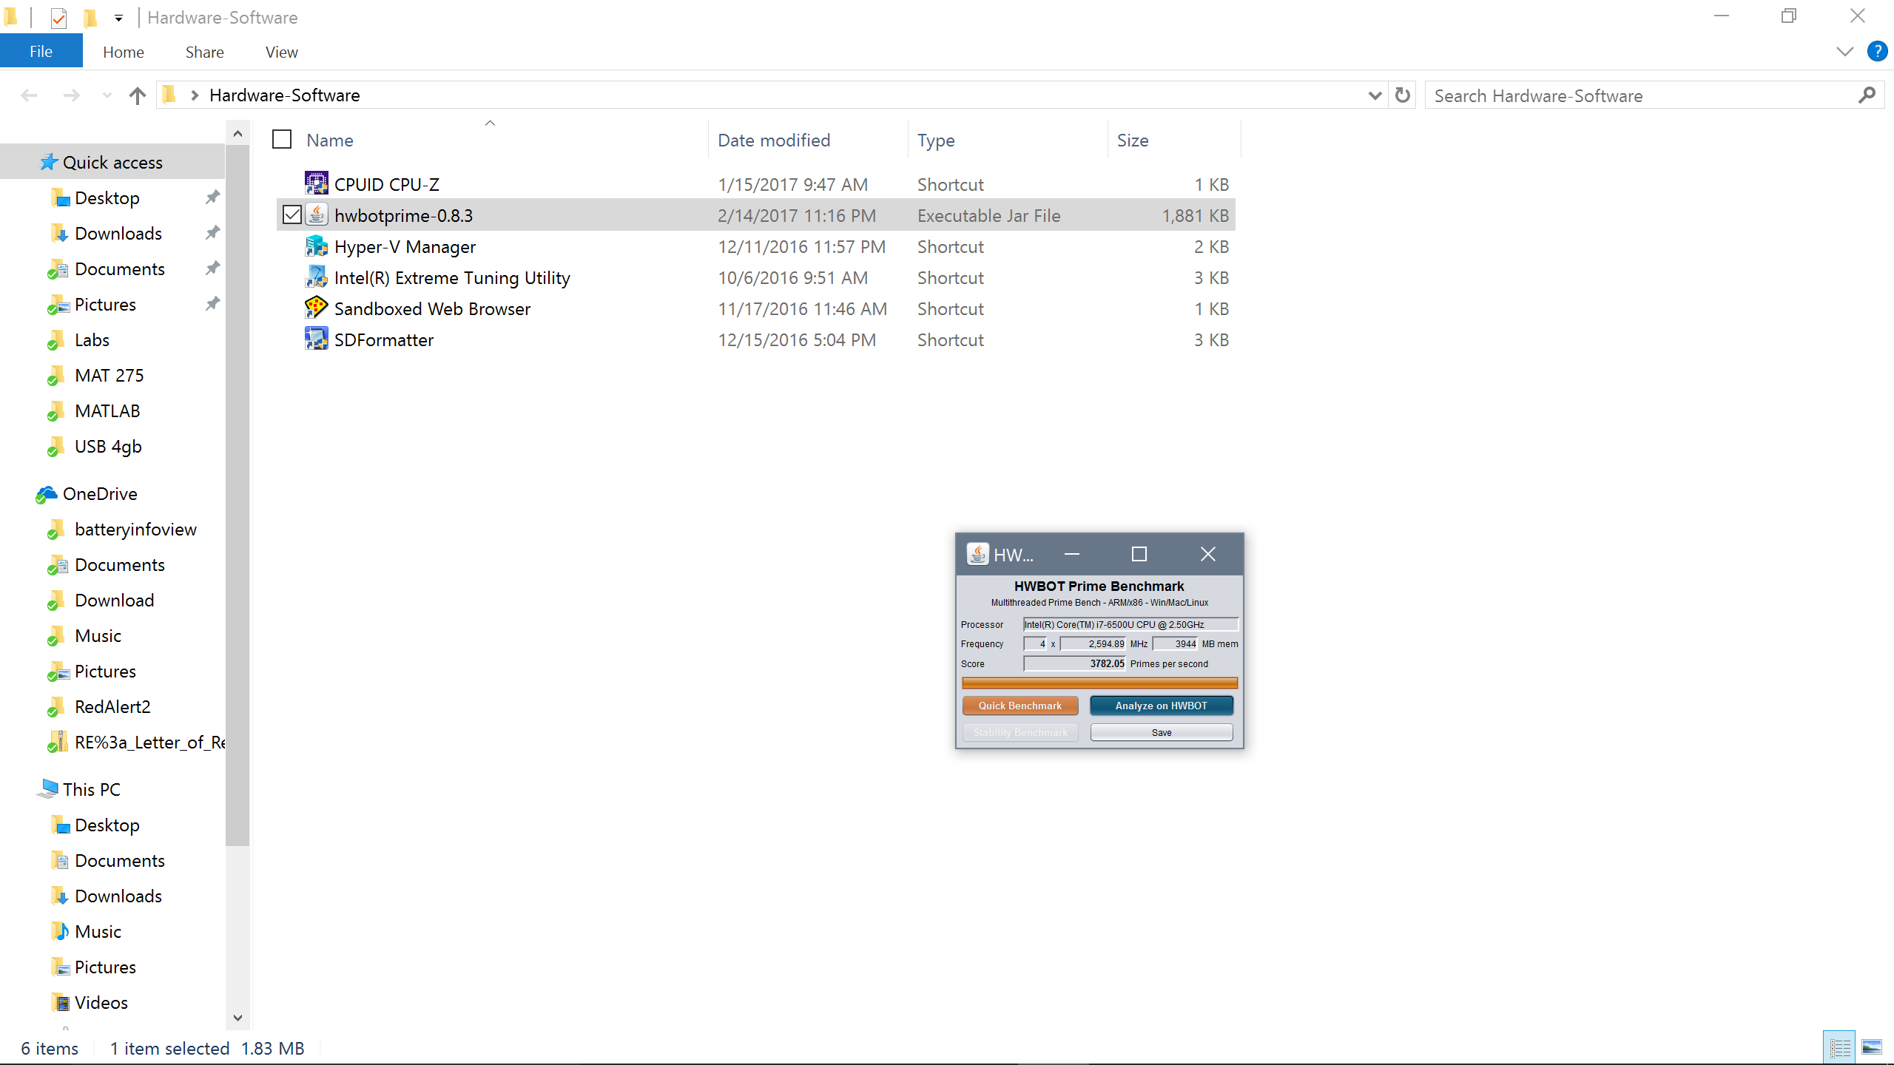
Task: Open recent locations dropdown arrow
Action: pos(107,95)
